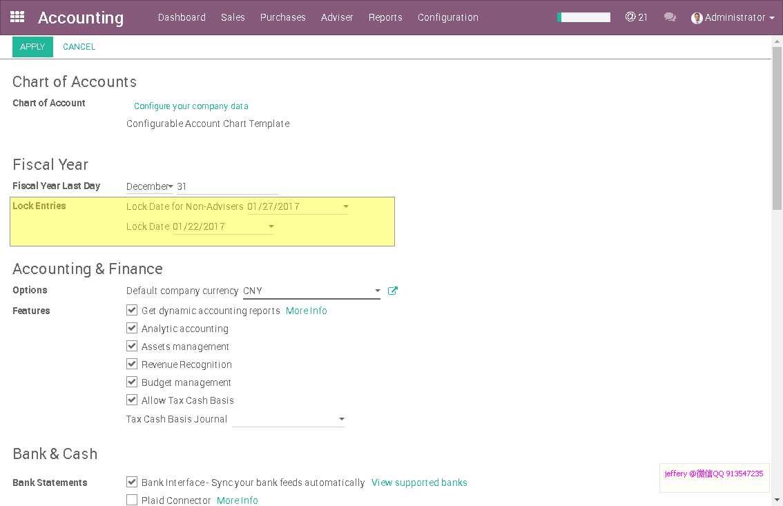Enable the Plaid Connector checkbox

[132, 500]
